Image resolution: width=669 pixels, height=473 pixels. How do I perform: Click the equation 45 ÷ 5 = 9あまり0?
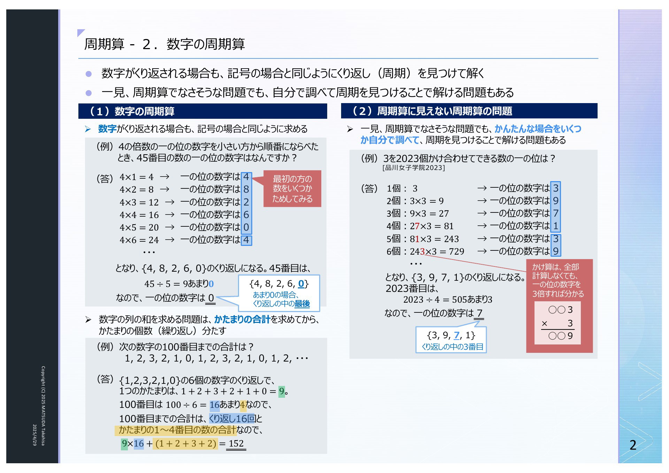pyautogui.click(x=179, y=284)
